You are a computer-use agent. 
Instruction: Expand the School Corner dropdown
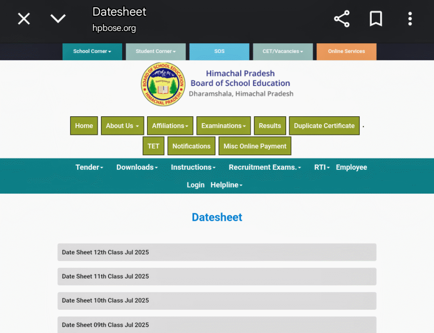[x=92, y=52]
